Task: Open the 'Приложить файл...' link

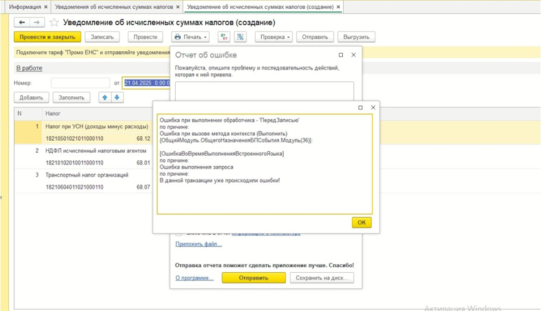Action: [198, 244]
